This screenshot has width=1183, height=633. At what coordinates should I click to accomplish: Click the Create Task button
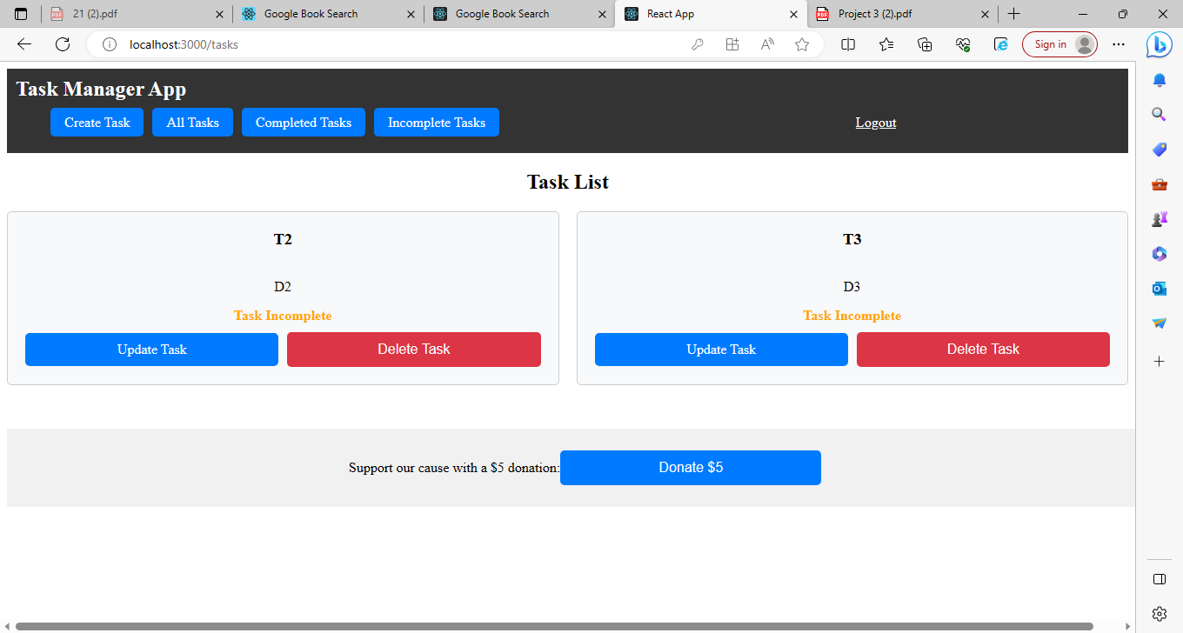point(97,123)
